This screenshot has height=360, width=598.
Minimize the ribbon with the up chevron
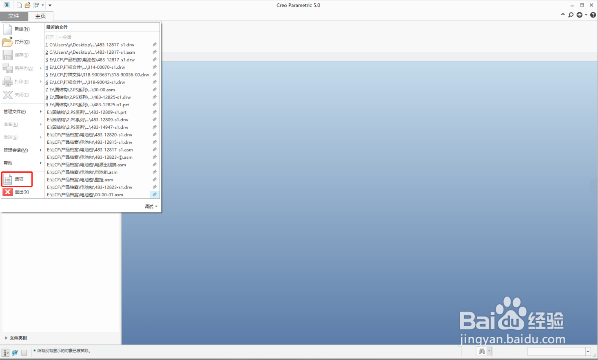563,15
